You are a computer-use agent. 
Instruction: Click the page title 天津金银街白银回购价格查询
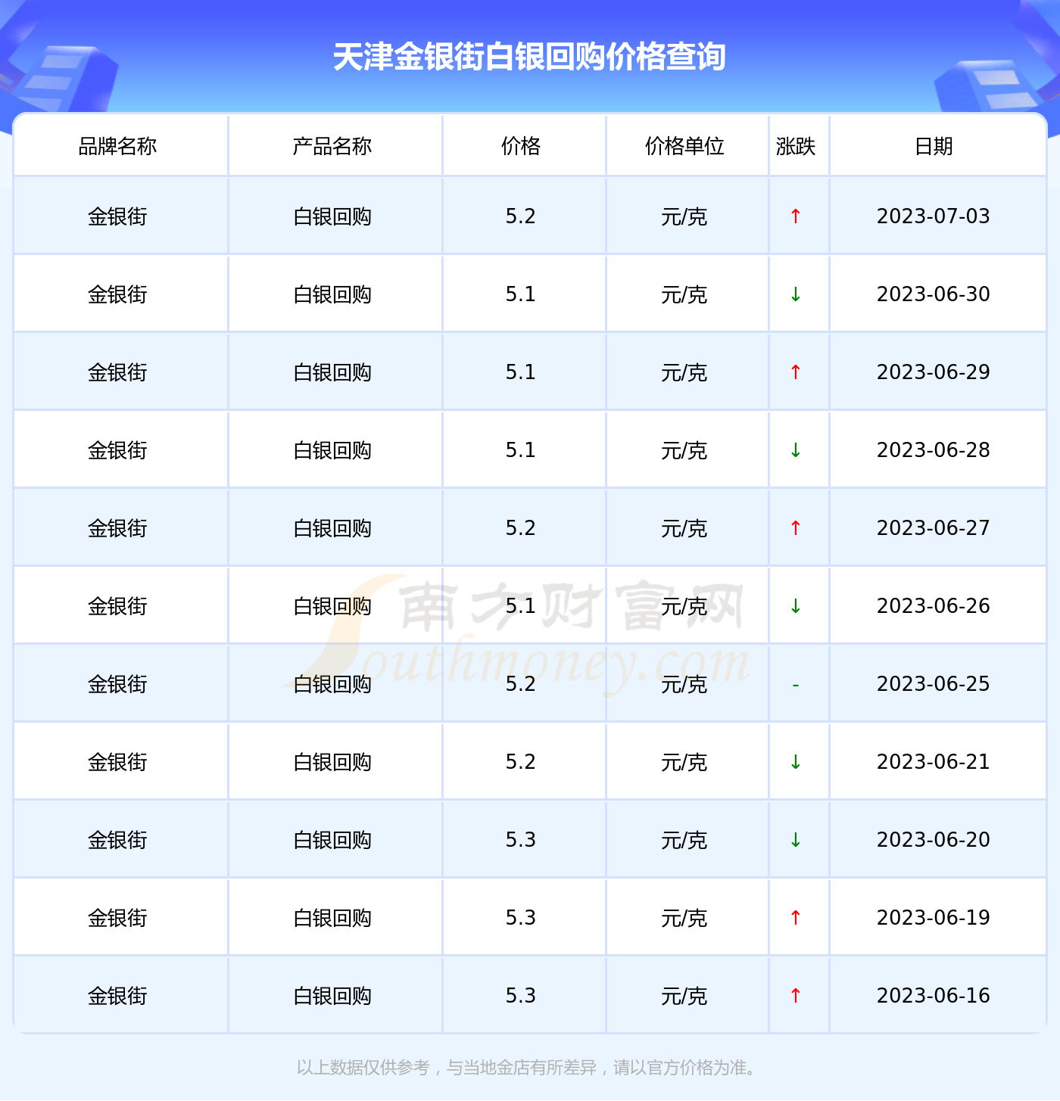(529, 57)
